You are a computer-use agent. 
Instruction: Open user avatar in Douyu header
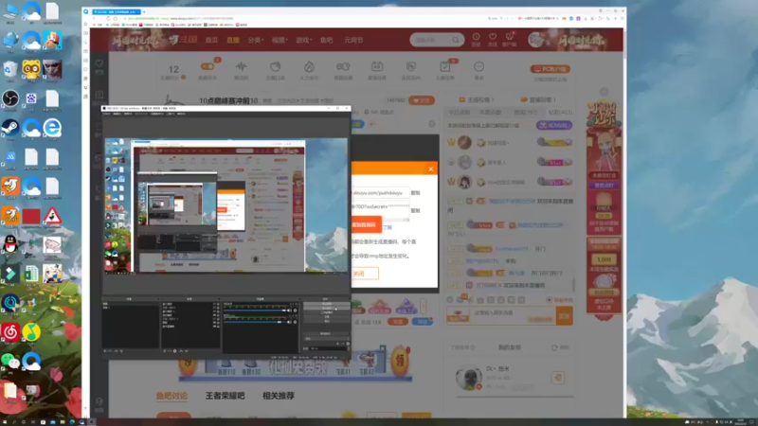535,40
